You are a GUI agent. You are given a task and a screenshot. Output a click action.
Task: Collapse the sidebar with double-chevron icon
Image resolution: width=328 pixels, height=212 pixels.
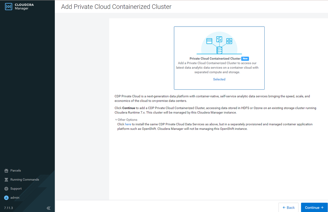click(x=49, y=208)
